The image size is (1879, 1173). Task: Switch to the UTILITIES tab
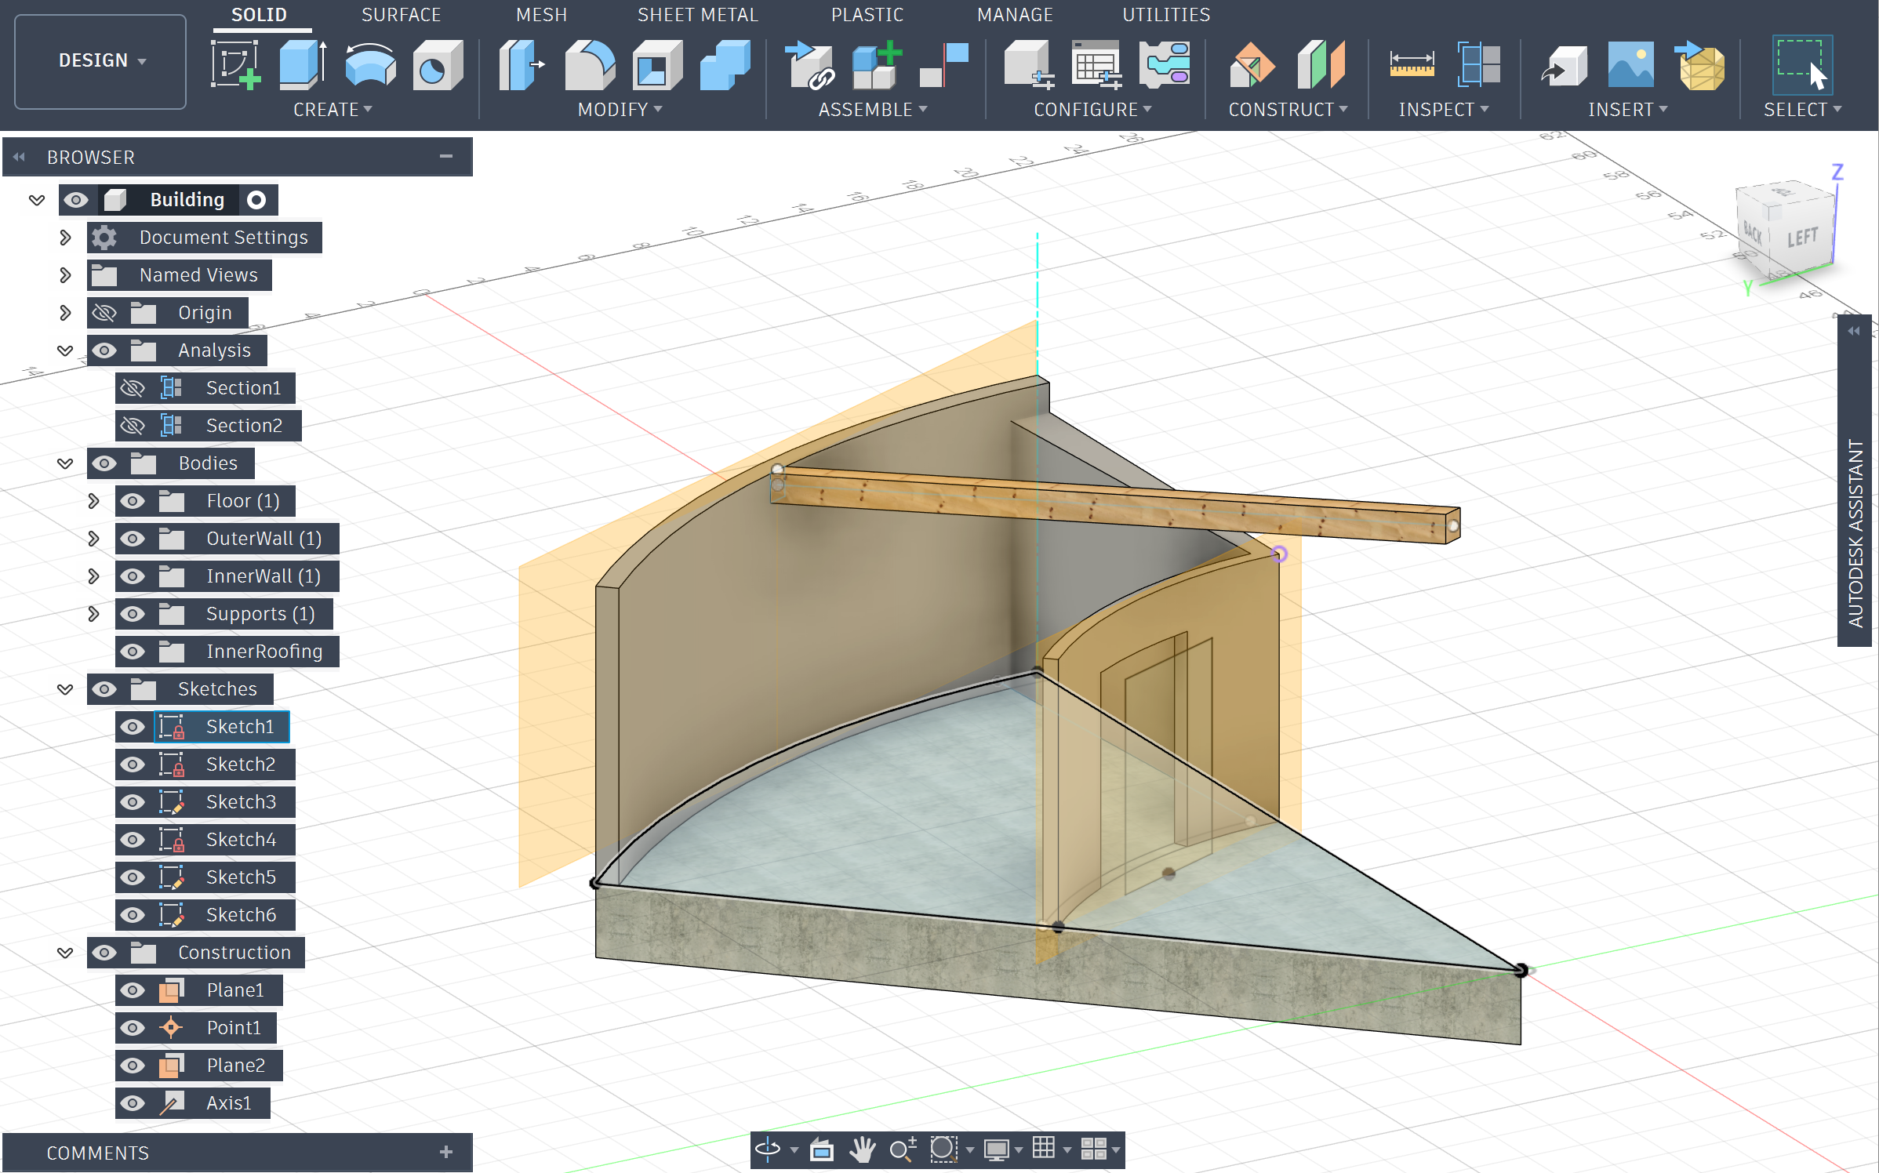[x=1166, y=15]
